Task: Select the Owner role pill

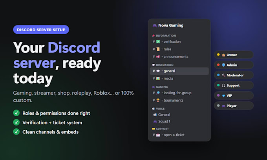Action: [234, 55]
